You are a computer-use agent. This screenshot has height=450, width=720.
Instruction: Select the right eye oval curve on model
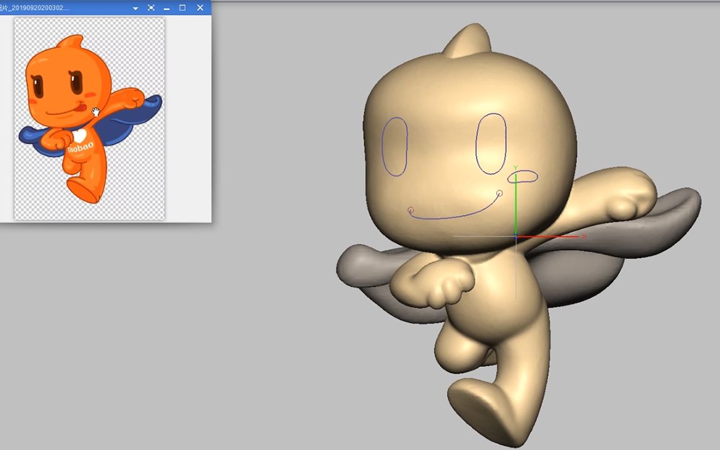click(x=491, y=144)
